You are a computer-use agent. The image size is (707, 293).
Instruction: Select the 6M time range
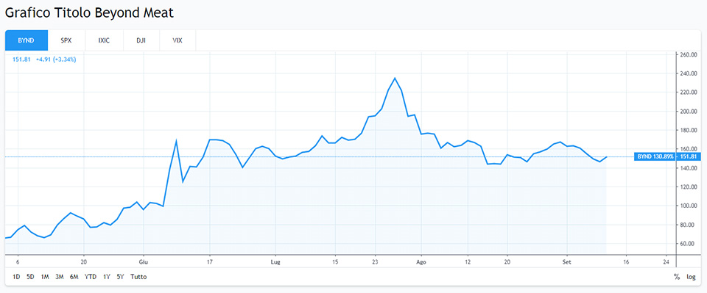pos(74,277)
